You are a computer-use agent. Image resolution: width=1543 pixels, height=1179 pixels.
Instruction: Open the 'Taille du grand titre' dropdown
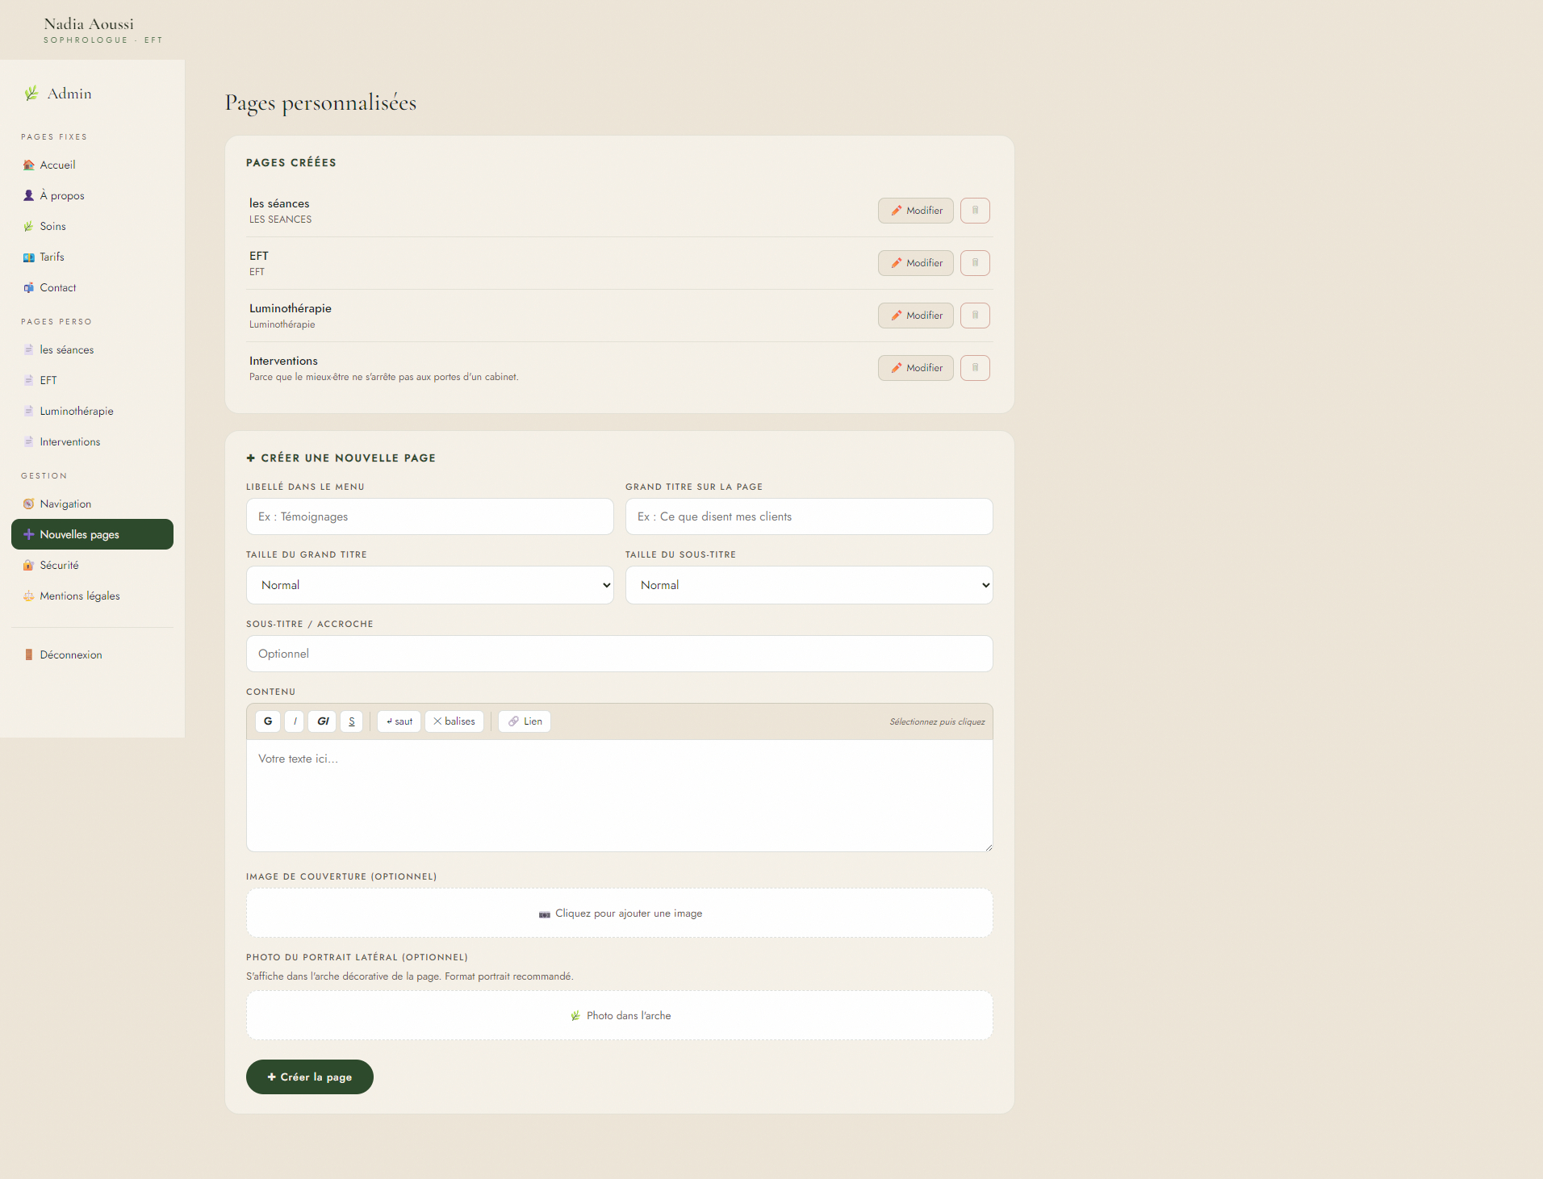point(430,585)
